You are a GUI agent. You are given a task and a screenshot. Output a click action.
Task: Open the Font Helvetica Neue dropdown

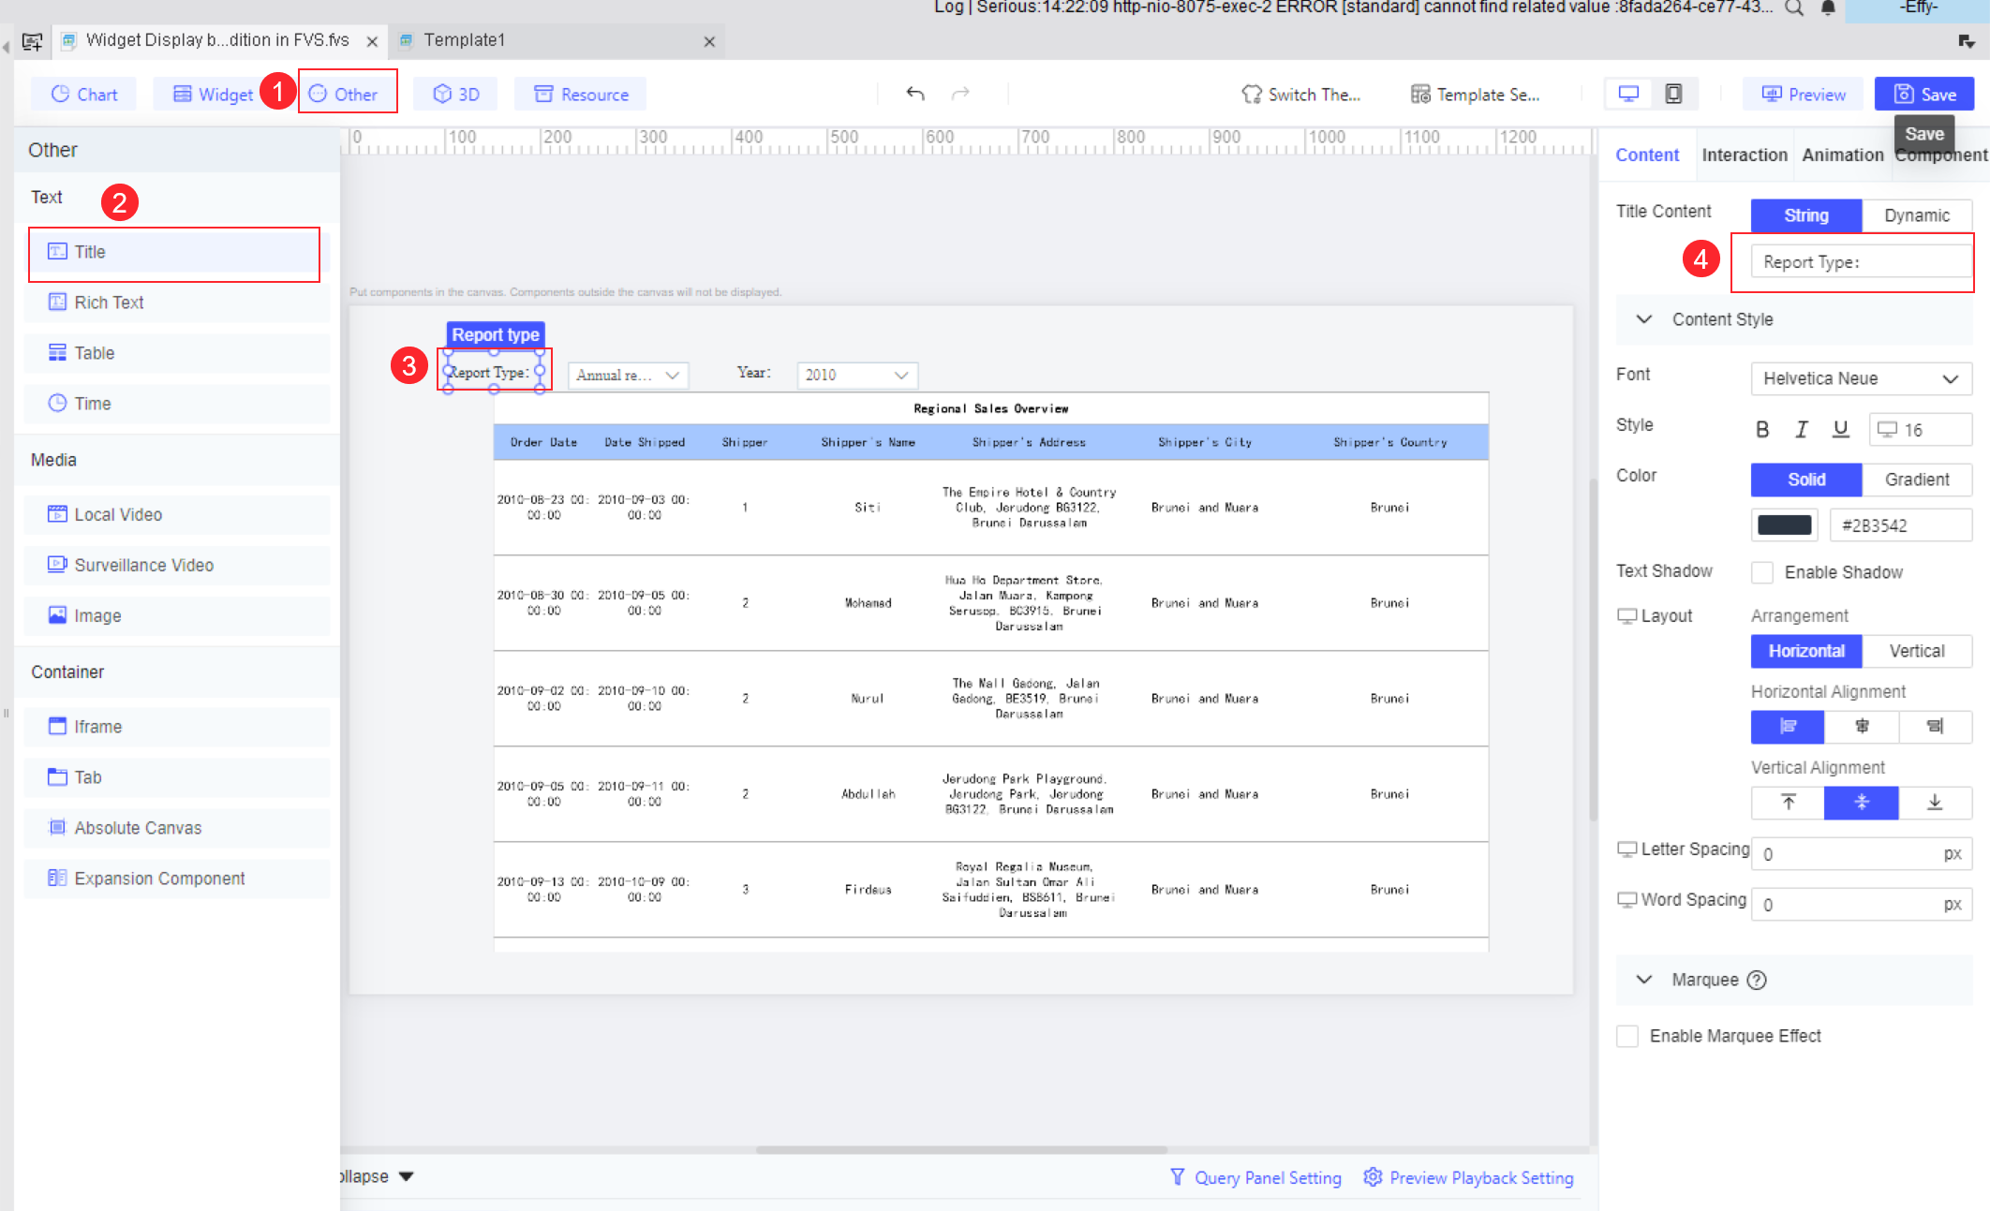coord(1862,378)
